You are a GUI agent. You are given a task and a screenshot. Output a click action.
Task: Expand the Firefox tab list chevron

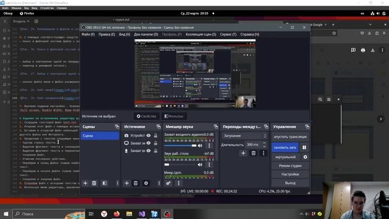(x=370, y=24)
